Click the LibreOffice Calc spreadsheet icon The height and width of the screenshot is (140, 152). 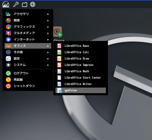(x=59, y=52)
